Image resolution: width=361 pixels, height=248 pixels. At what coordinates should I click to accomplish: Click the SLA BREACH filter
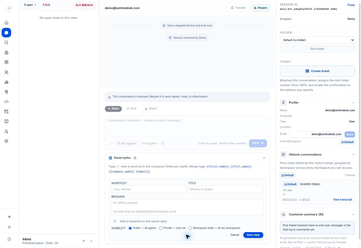click(x=84, y=5)
